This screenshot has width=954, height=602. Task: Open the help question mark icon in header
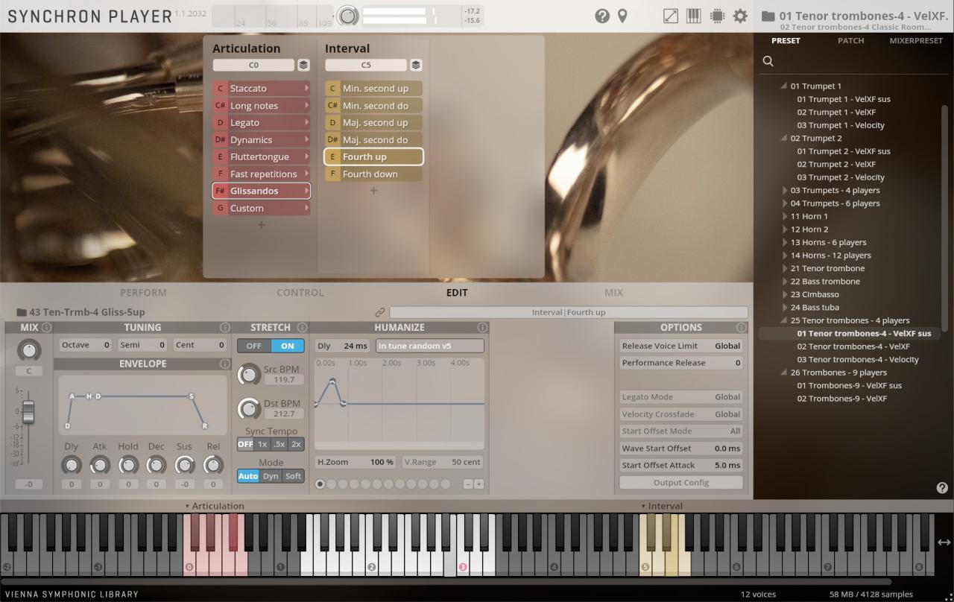[x=602, y=16]
